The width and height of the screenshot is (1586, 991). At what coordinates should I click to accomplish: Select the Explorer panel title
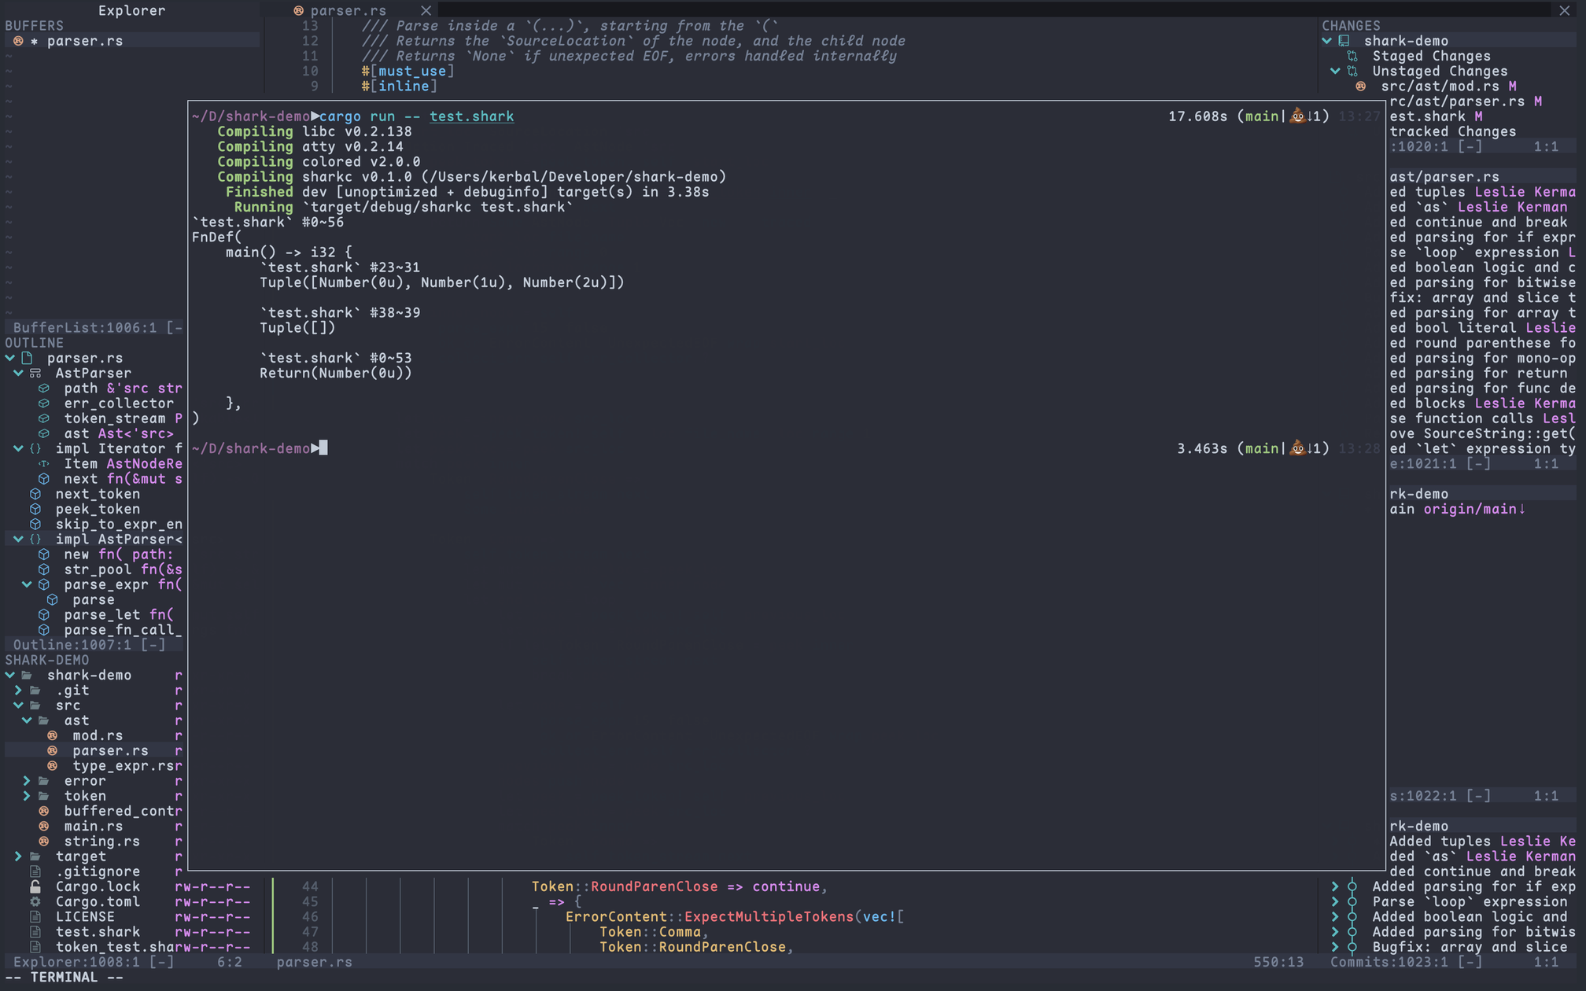[131, 10]
